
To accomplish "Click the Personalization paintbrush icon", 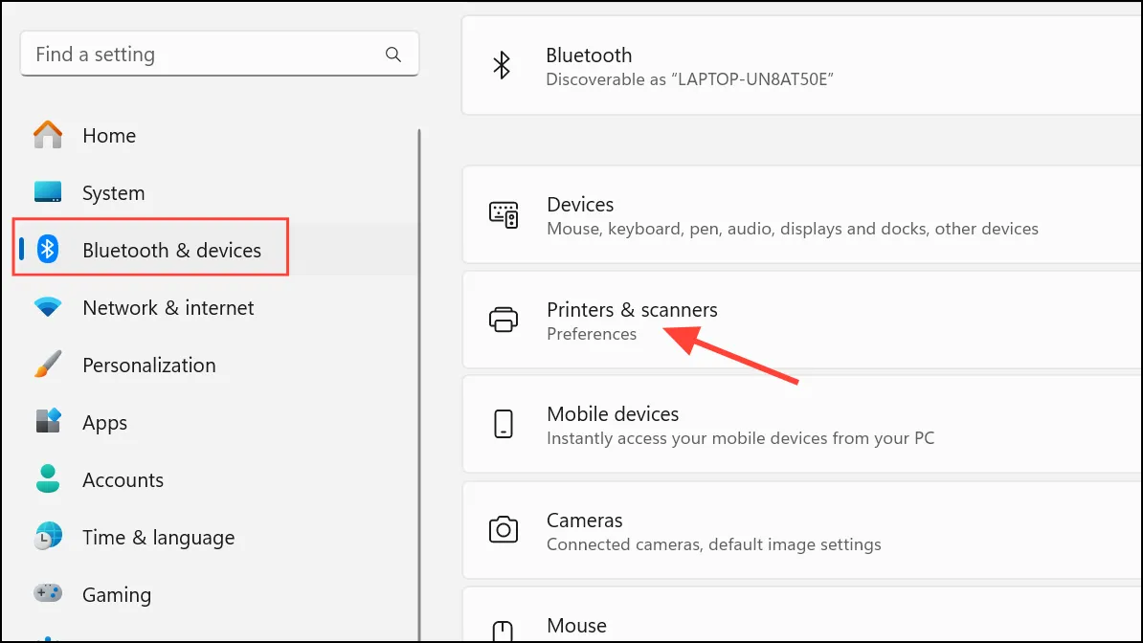I will click(48, 364).
